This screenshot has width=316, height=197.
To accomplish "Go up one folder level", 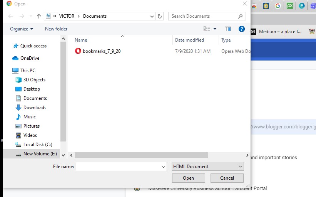I will [x=39, y=16].
